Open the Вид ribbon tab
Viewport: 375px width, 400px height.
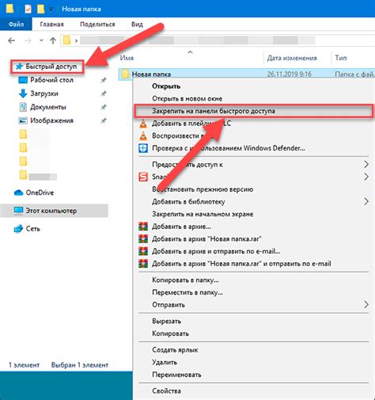pyautogui.click(x=137, y=25)
